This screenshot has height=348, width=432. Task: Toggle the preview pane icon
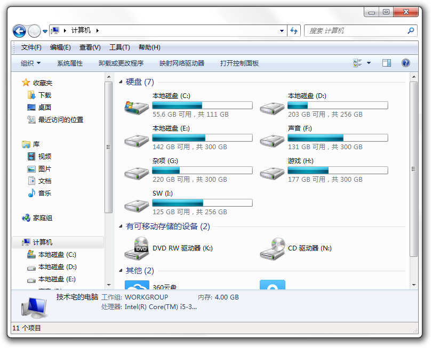387,63
